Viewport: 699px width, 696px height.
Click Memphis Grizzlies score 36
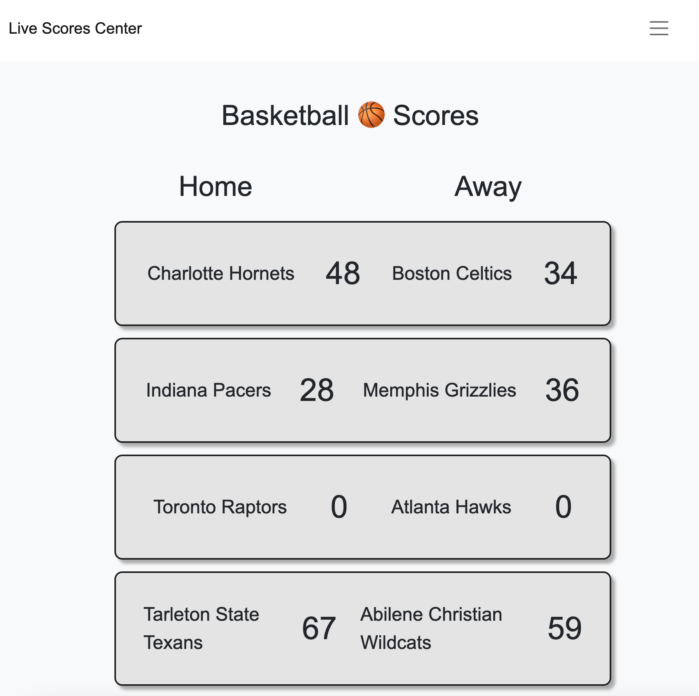click(x=562, y=390)
